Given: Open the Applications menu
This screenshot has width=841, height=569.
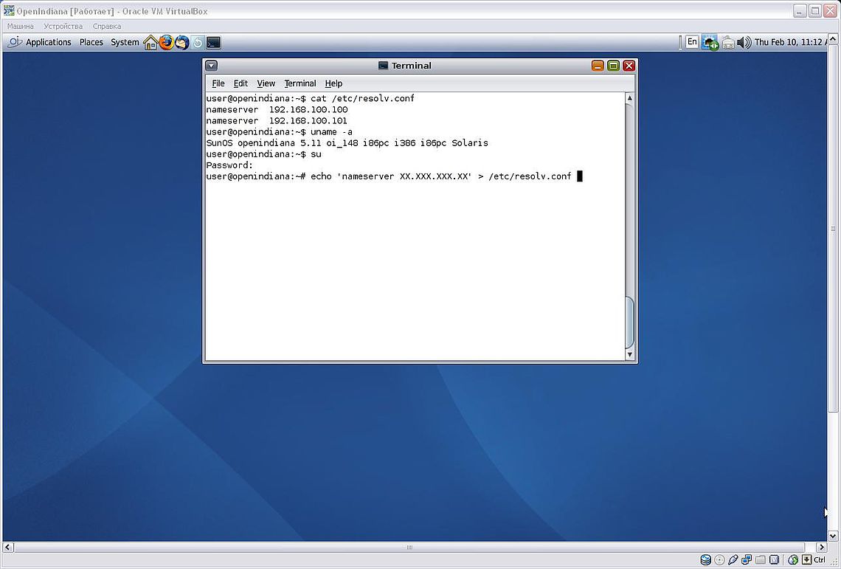Looking at the screenshot, I should [x=48, y=42].
